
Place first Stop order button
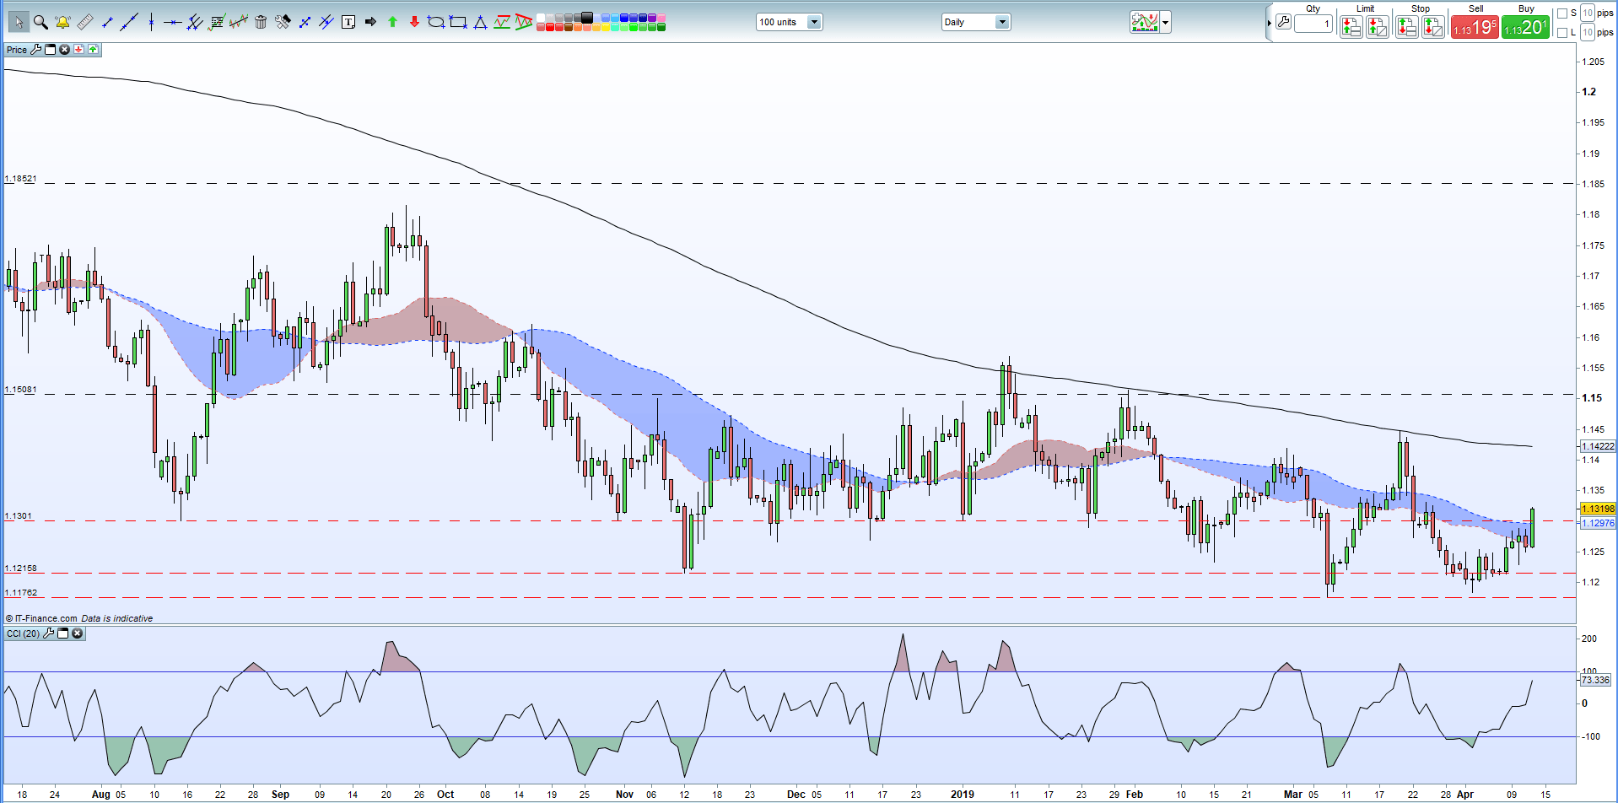pos(1406,27)
